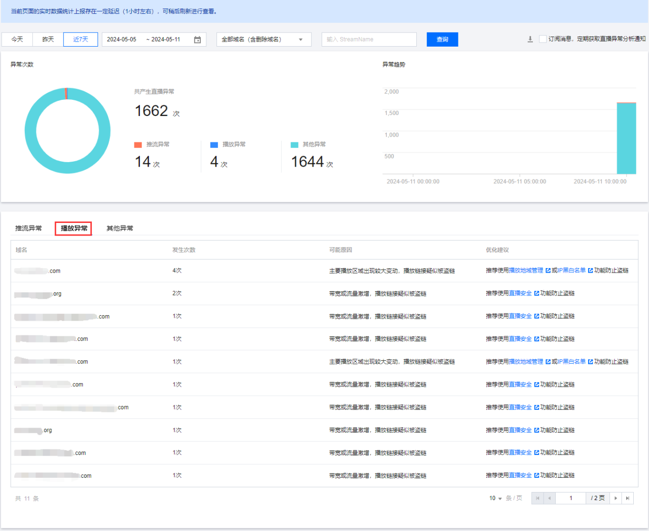Viewport: 649px width, 531px height.
Task: Go to first page of table
Action: (537, 498)
